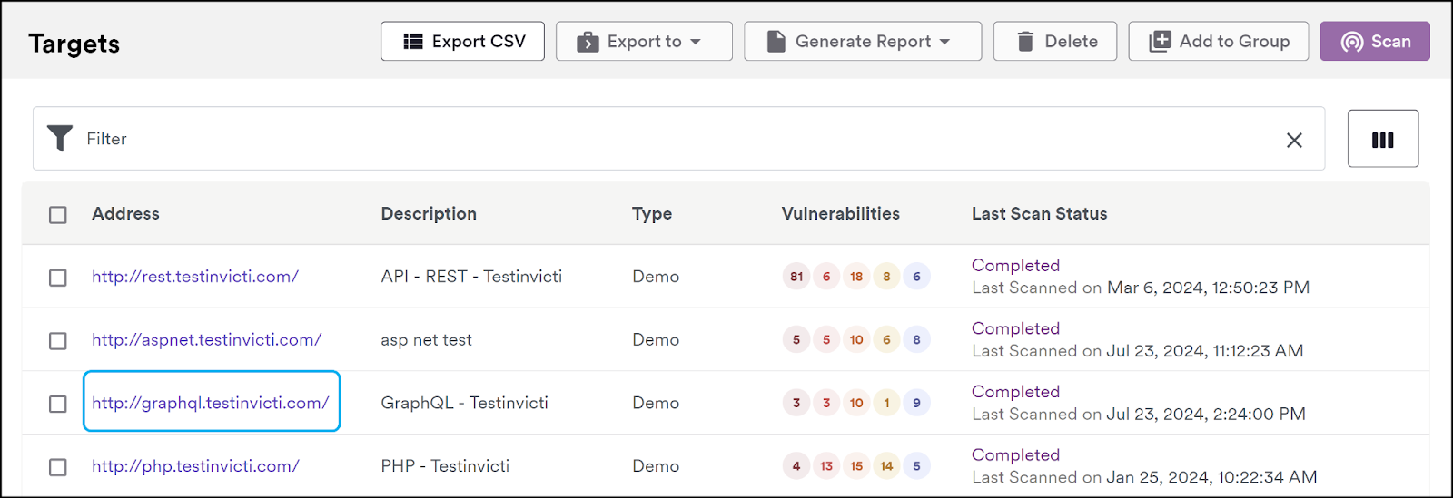The width and height of the screenshot is (1453, 498).
Task: Open the Export to dropdown
Action: [x=644, y=42]
